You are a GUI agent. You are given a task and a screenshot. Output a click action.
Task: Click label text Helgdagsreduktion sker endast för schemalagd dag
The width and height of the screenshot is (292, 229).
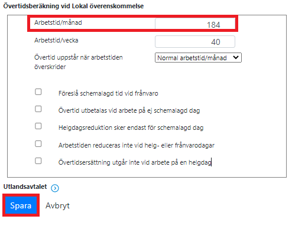(131, 127)
